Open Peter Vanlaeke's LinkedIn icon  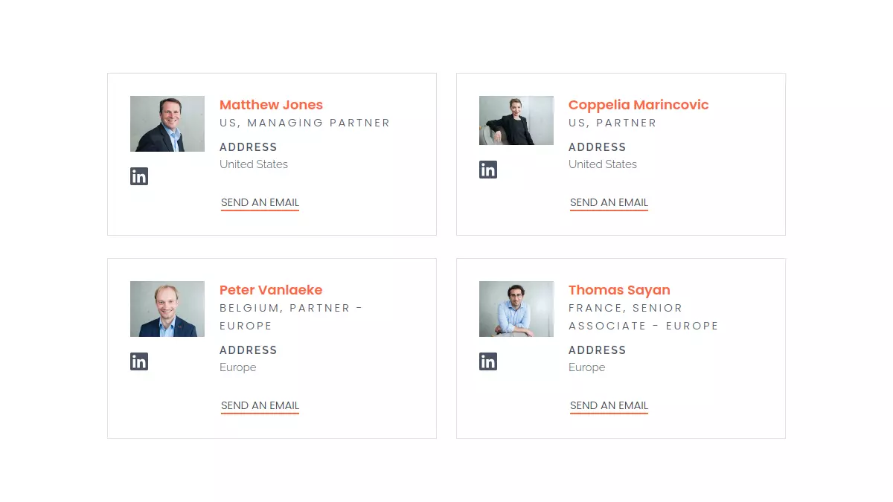tap(139, 361)
